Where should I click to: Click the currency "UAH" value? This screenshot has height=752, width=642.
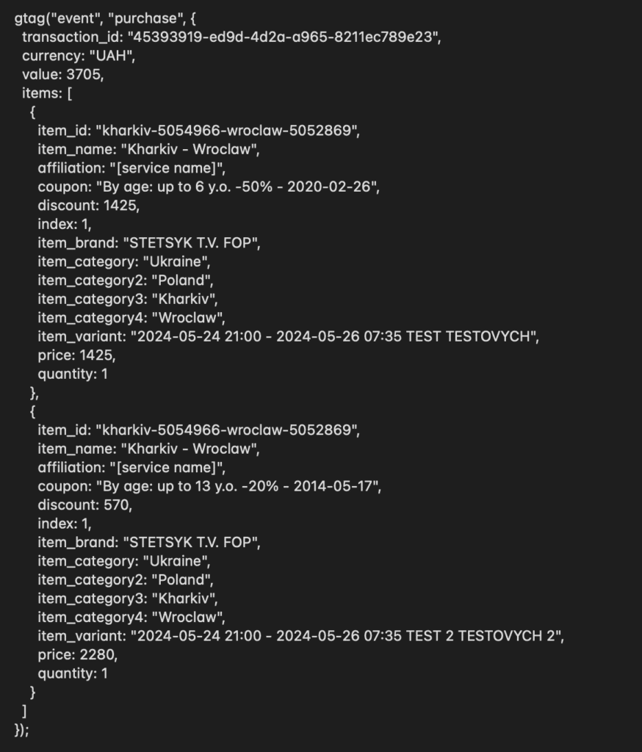[x=110, y=56]
